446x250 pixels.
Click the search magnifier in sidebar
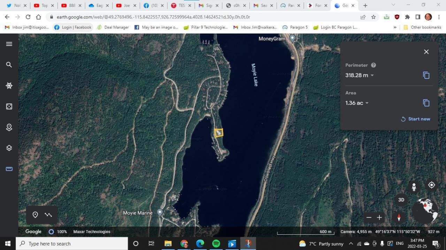click(9, 65)
